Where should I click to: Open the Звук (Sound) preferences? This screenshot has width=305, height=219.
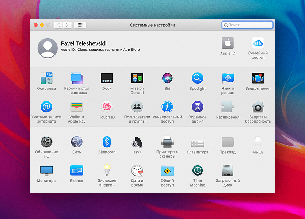pos(137,142)
